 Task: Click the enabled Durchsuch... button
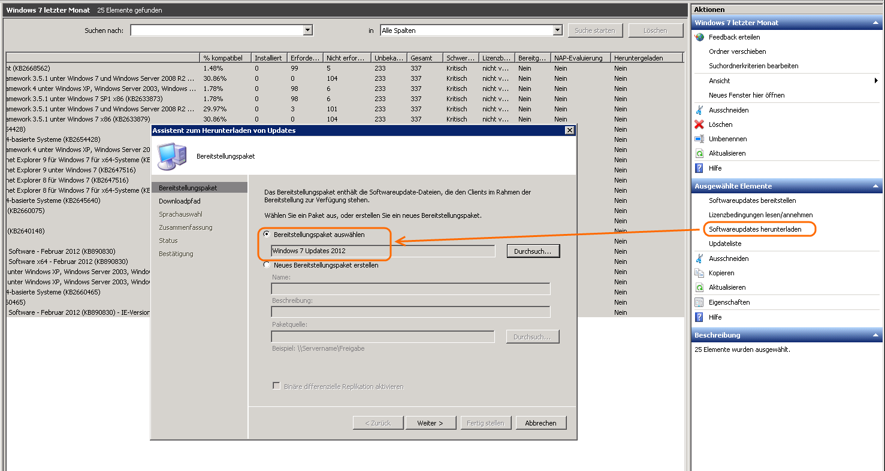click(533, 251)
